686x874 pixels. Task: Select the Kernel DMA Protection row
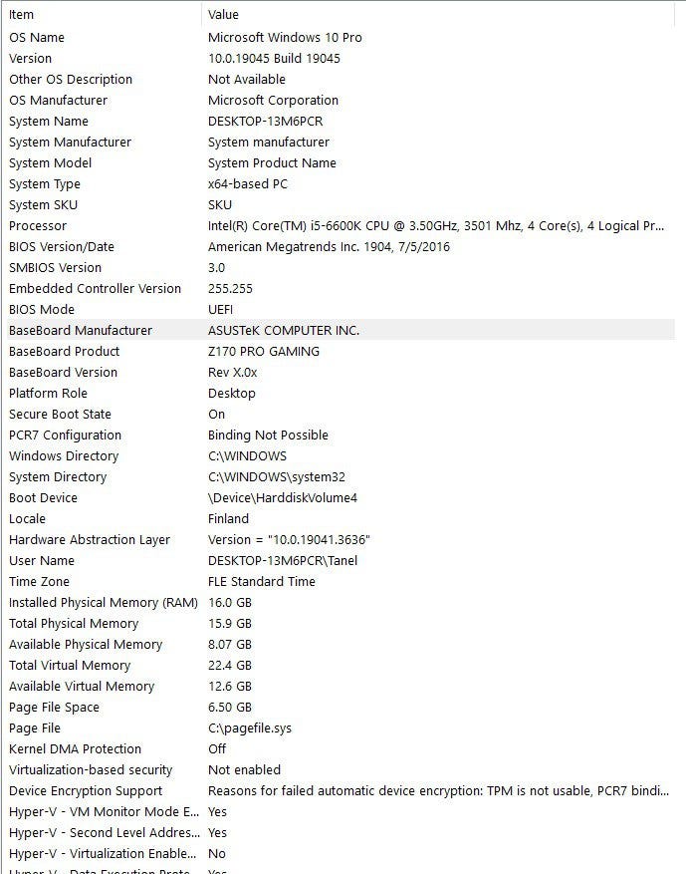[341, 748]
